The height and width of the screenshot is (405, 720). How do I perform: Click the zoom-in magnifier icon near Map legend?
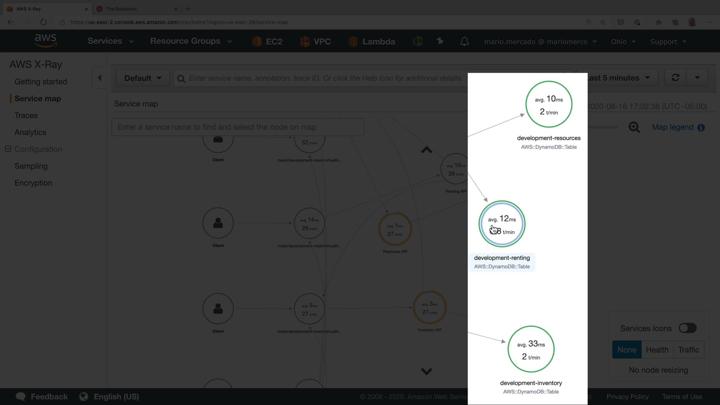click(x=634, y=127)
